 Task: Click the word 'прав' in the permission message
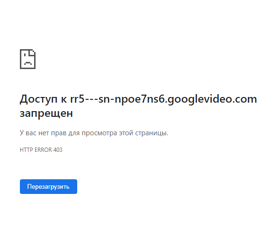59,133
